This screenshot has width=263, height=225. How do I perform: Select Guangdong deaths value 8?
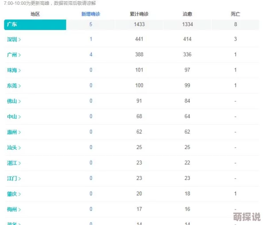pyautogui.click(x=236, y=24)
